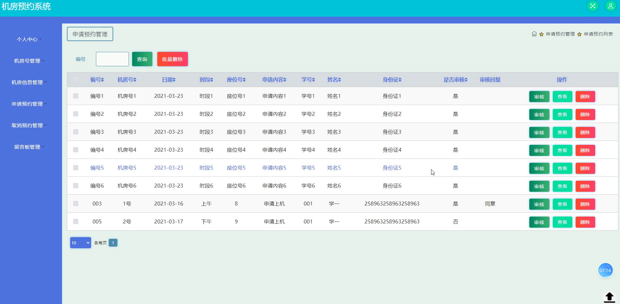Click 删除 for row 编号3
The height and width of the screenshot is (304, 620).
585,132
